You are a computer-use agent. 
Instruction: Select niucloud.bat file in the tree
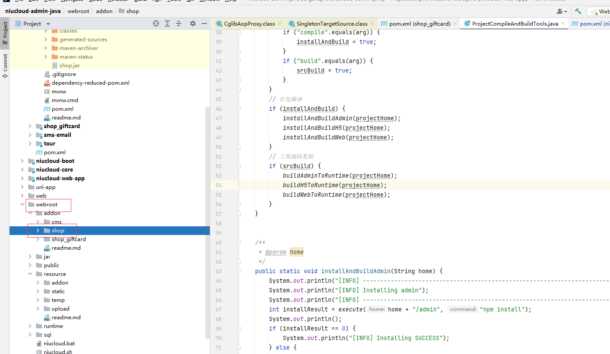59,344
